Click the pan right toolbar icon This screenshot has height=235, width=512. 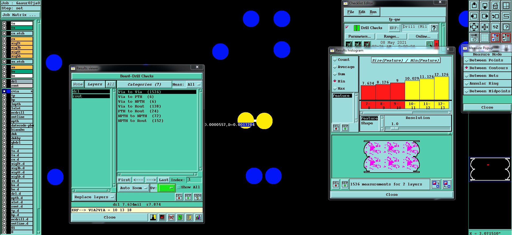[485, 16]
